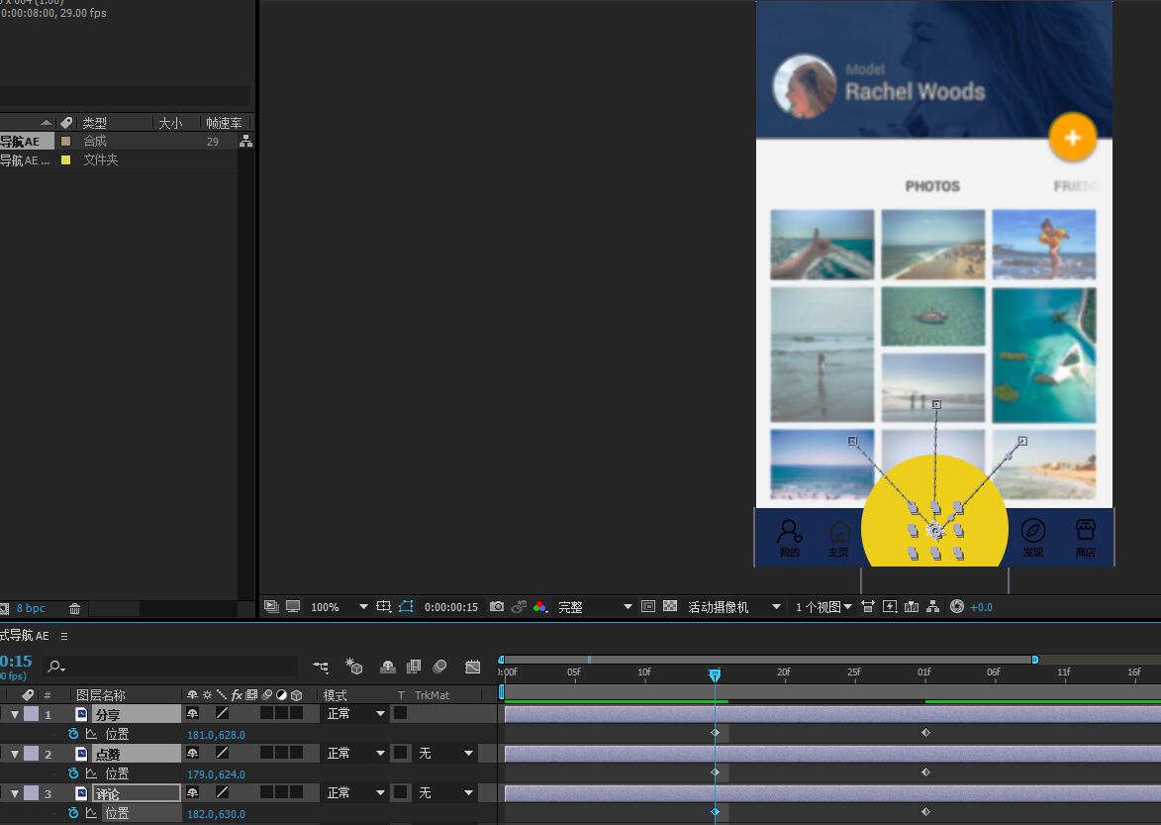
Task: Collapse the 分享 layer properties
Action: point(15,714)
